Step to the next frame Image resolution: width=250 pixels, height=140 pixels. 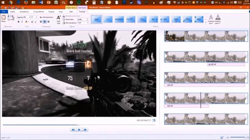point(85,130)
